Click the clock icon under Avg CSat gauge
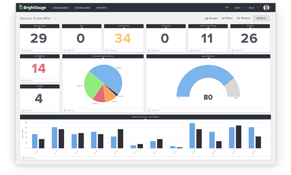291x175 pixels. 149,111
